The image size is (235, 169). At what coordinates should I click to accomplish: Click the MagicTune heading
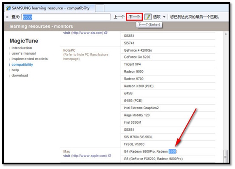tap(24, 41)
